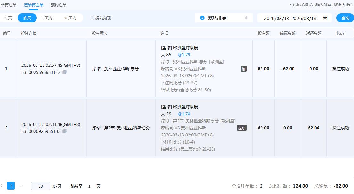Click the 走水 result badge
This screenshot has height=194, width=354.
coord(242,128)
